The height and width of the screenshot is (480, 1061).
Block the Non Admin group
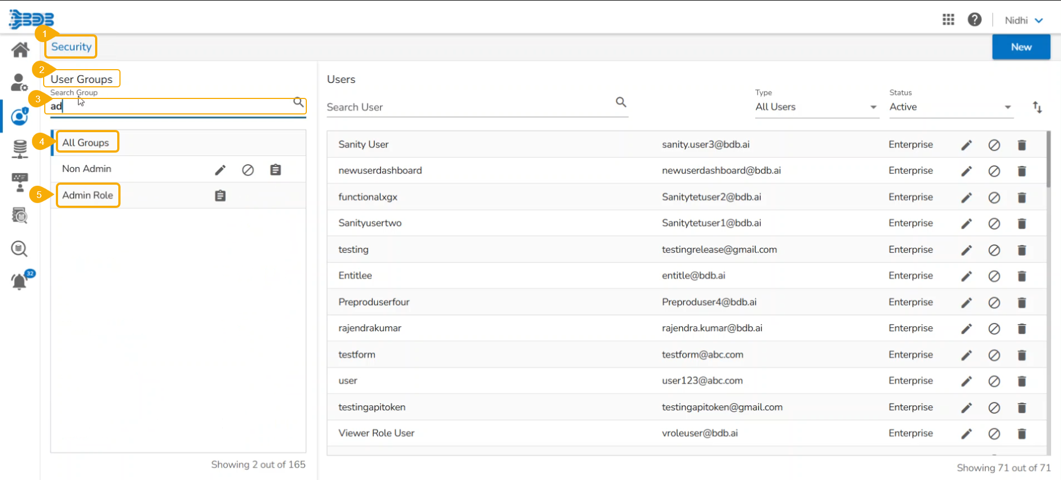pos(248,170)
